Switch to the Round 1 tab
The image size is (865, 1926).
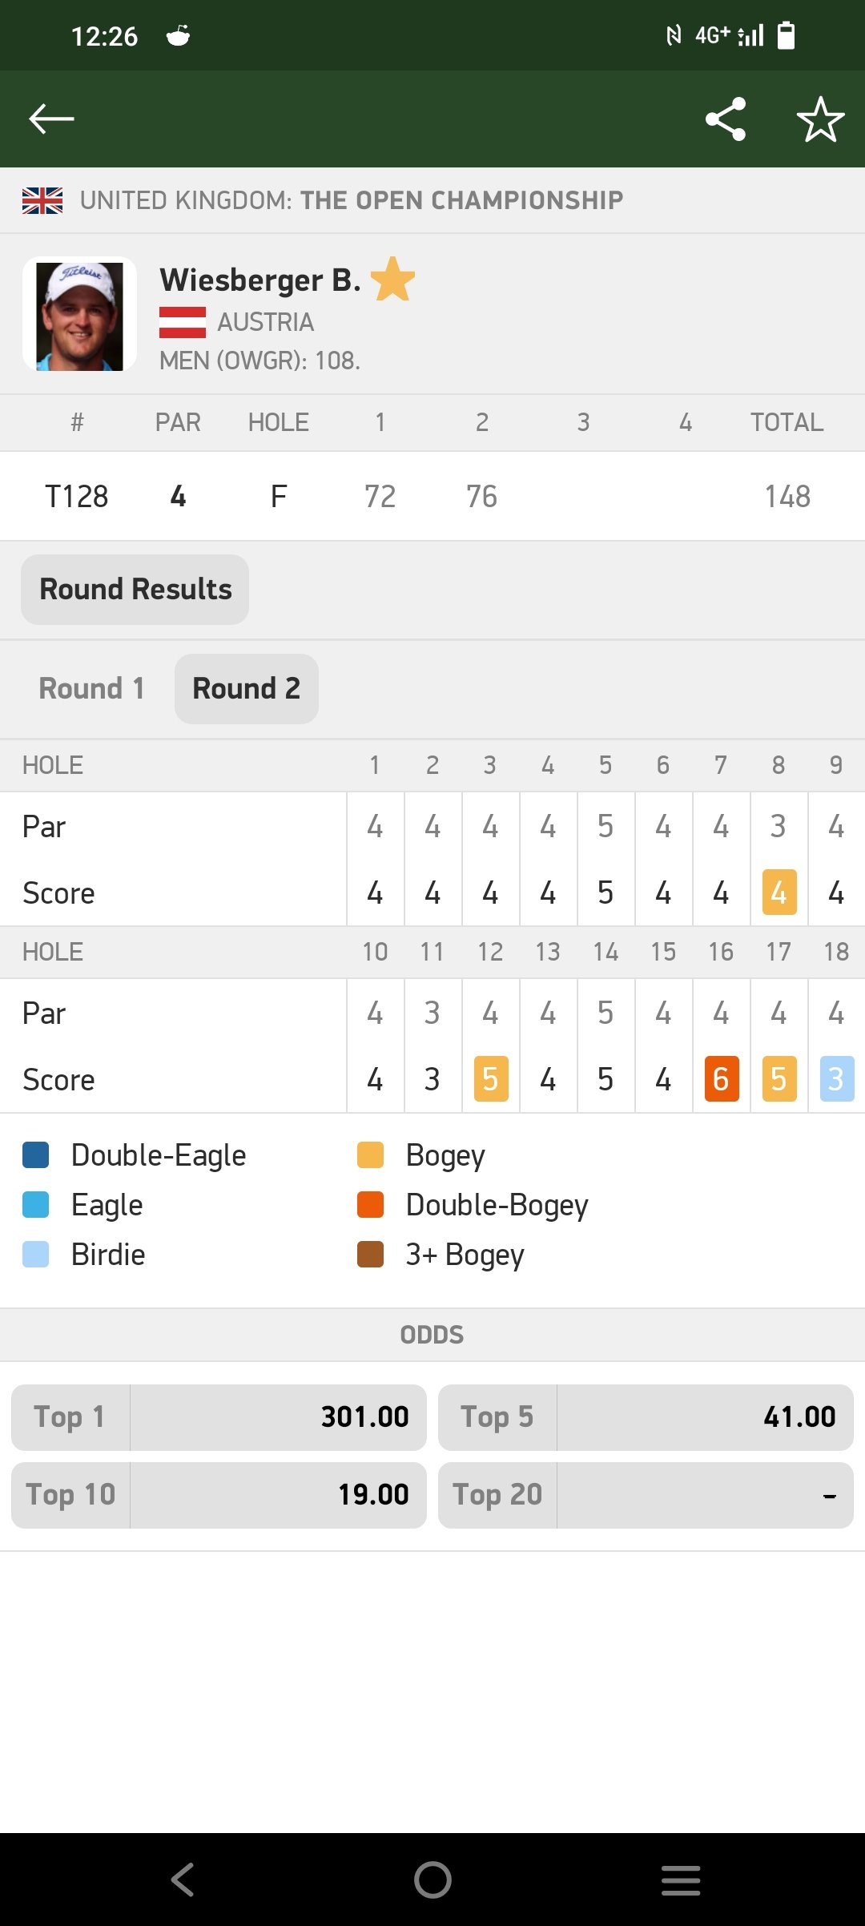tap(91, 689)
